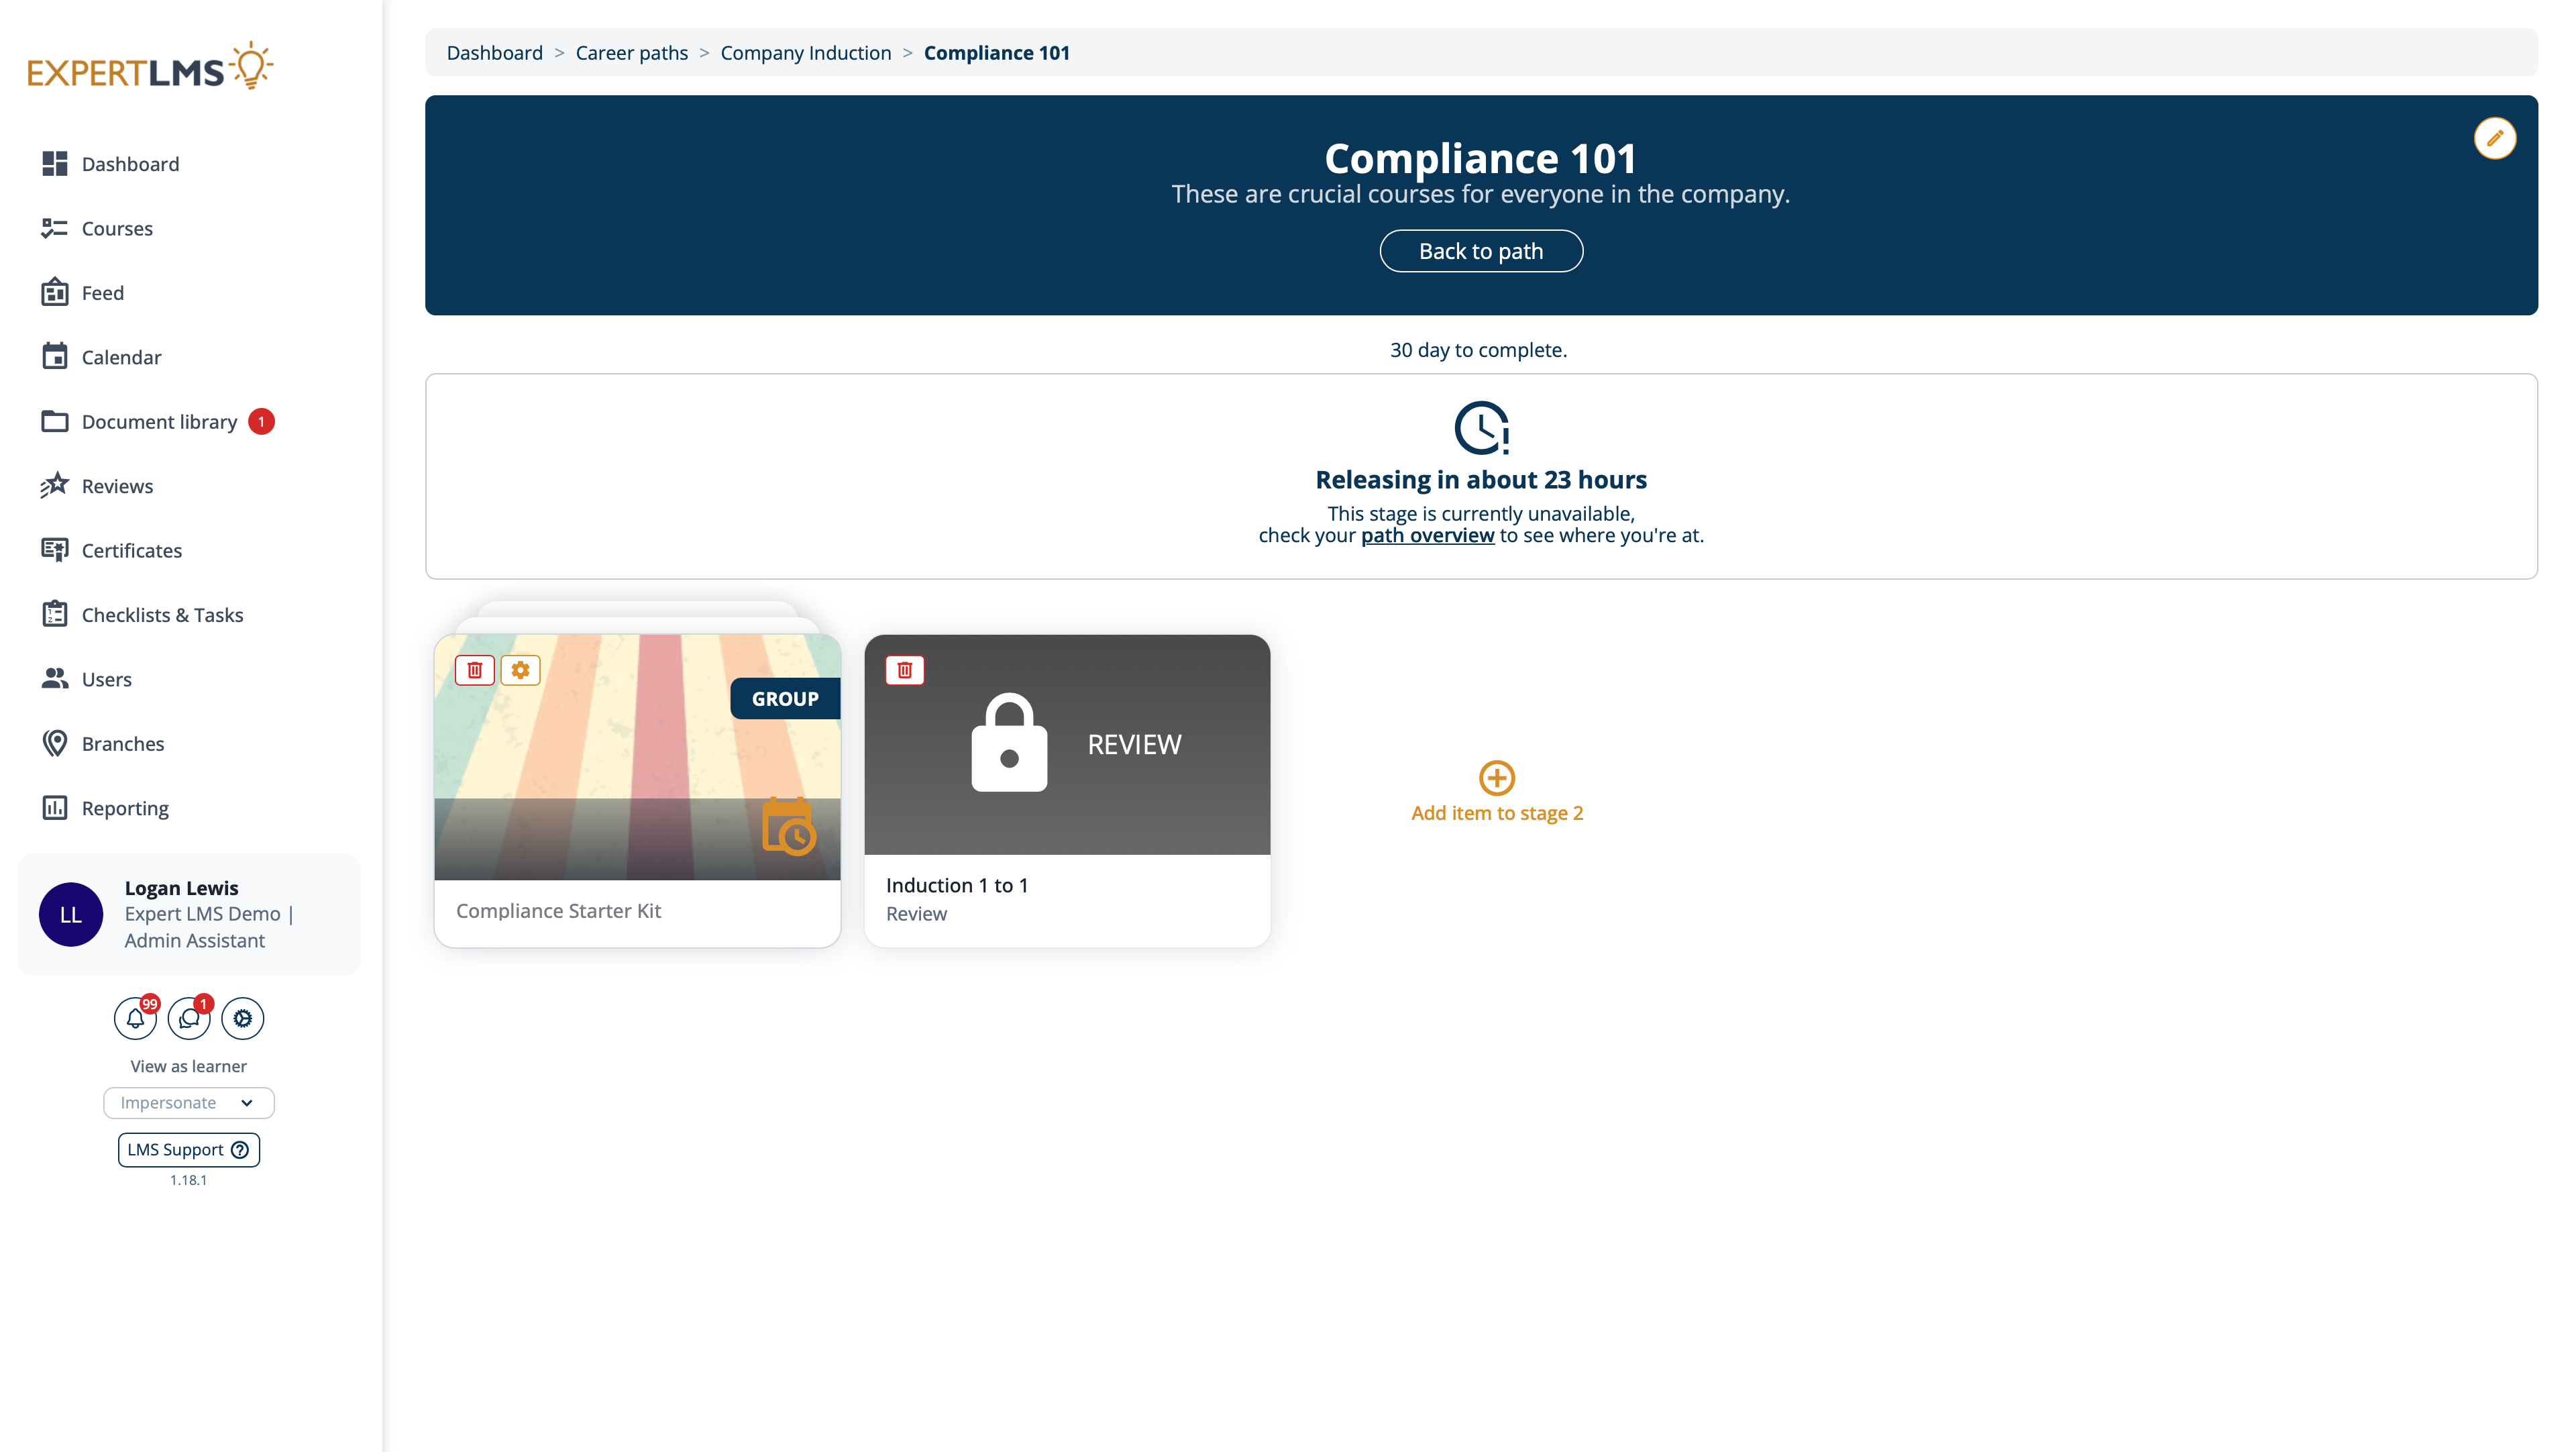
Task: Open Document library in sidebar
Action: [159, 422]
